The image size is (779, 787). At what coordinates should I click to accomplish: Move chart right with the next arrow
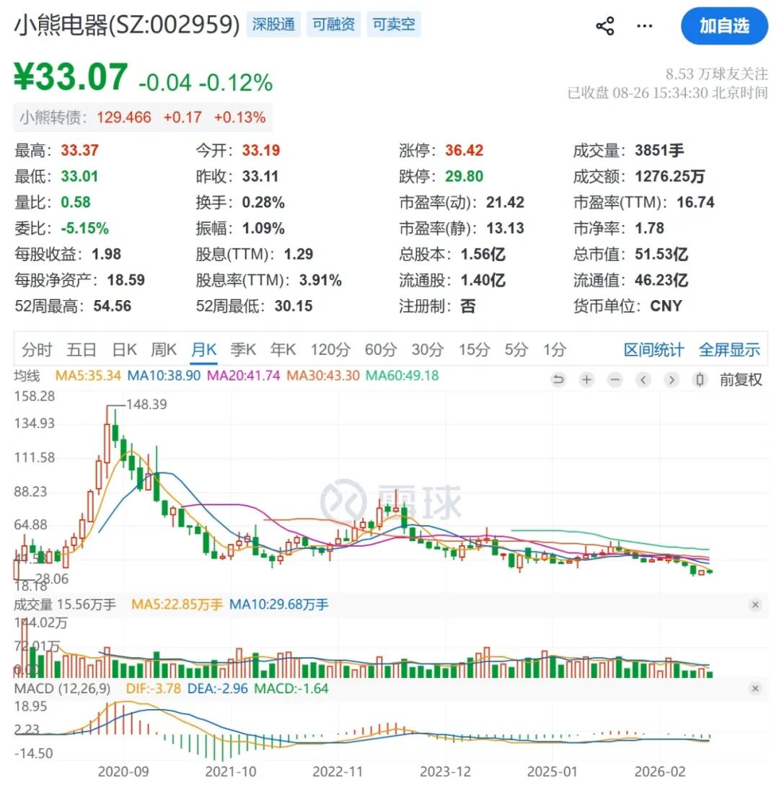(x=672, y=379)
